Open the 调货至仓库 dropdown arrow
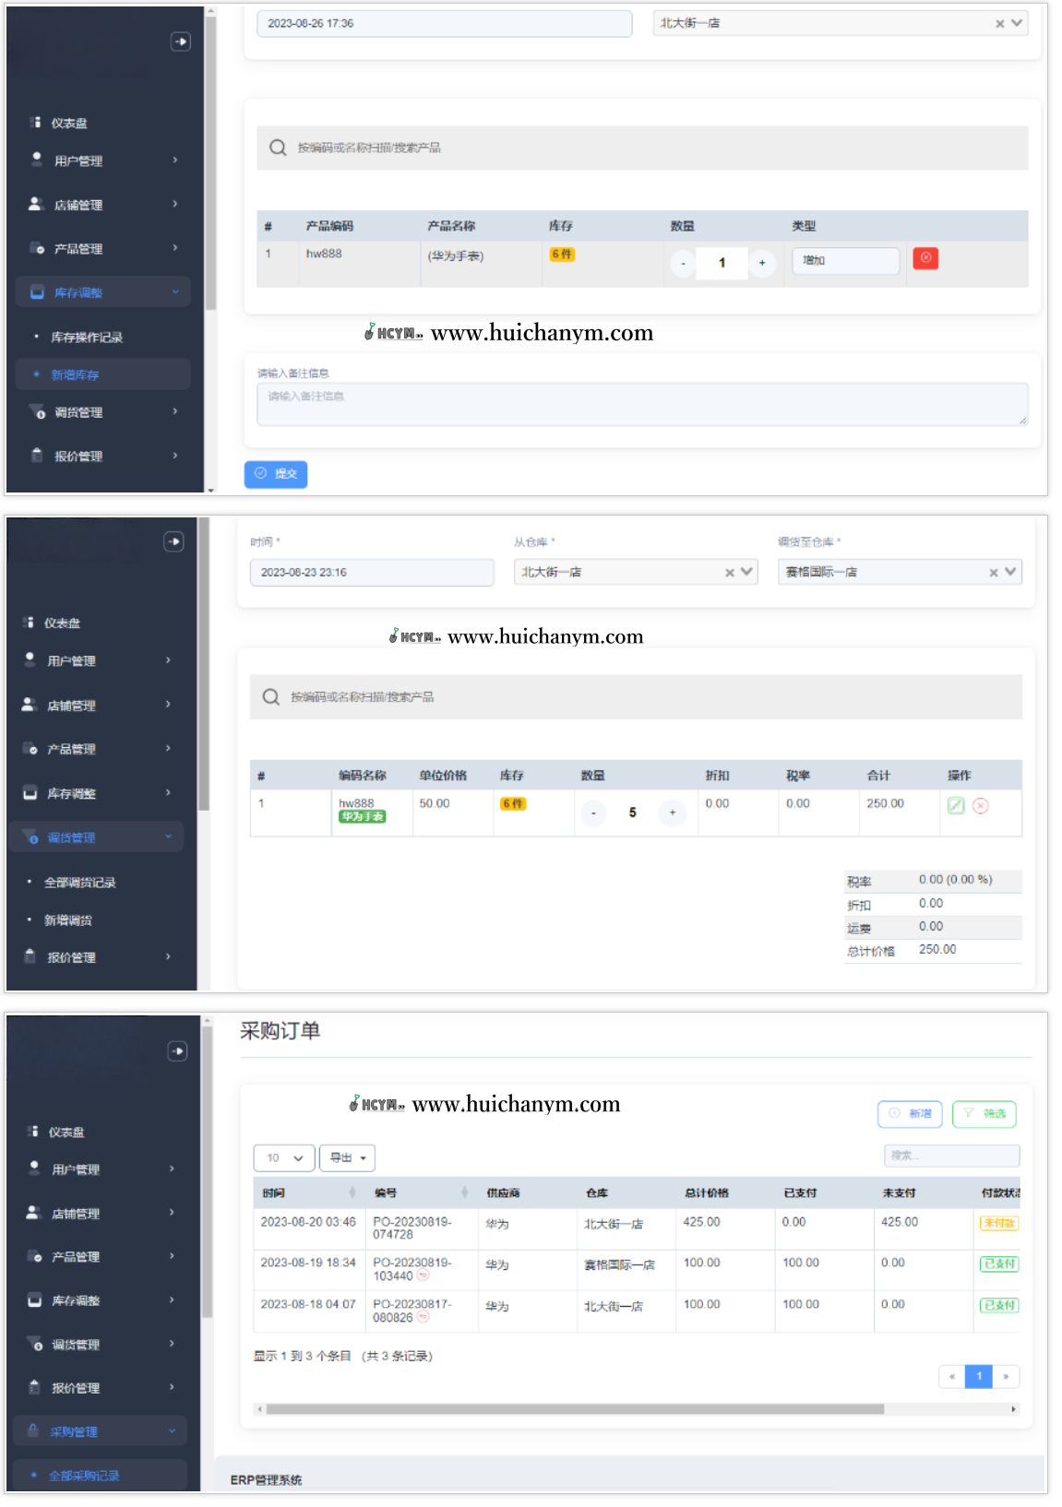 [1010, 572]
